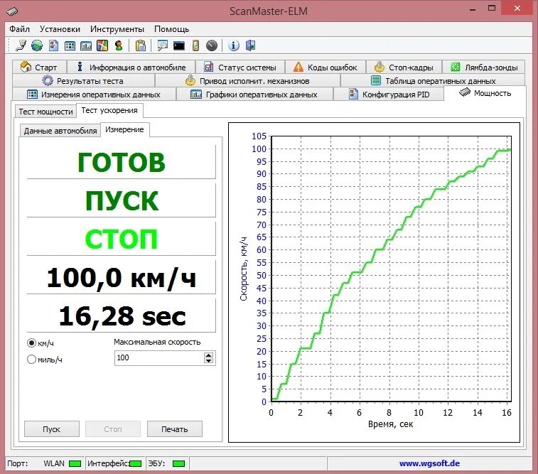Increase maximum speed with up stepper arrow
Image resolution: width=538 pixels, height=474 pixels.
point(209,355)
